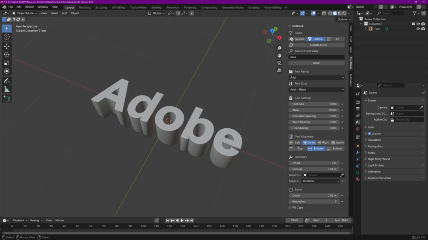The width and height of the screenshot is (428, 240).
Task: Switch to the Shading workspace tab
Action: click(x=156, y=7)
